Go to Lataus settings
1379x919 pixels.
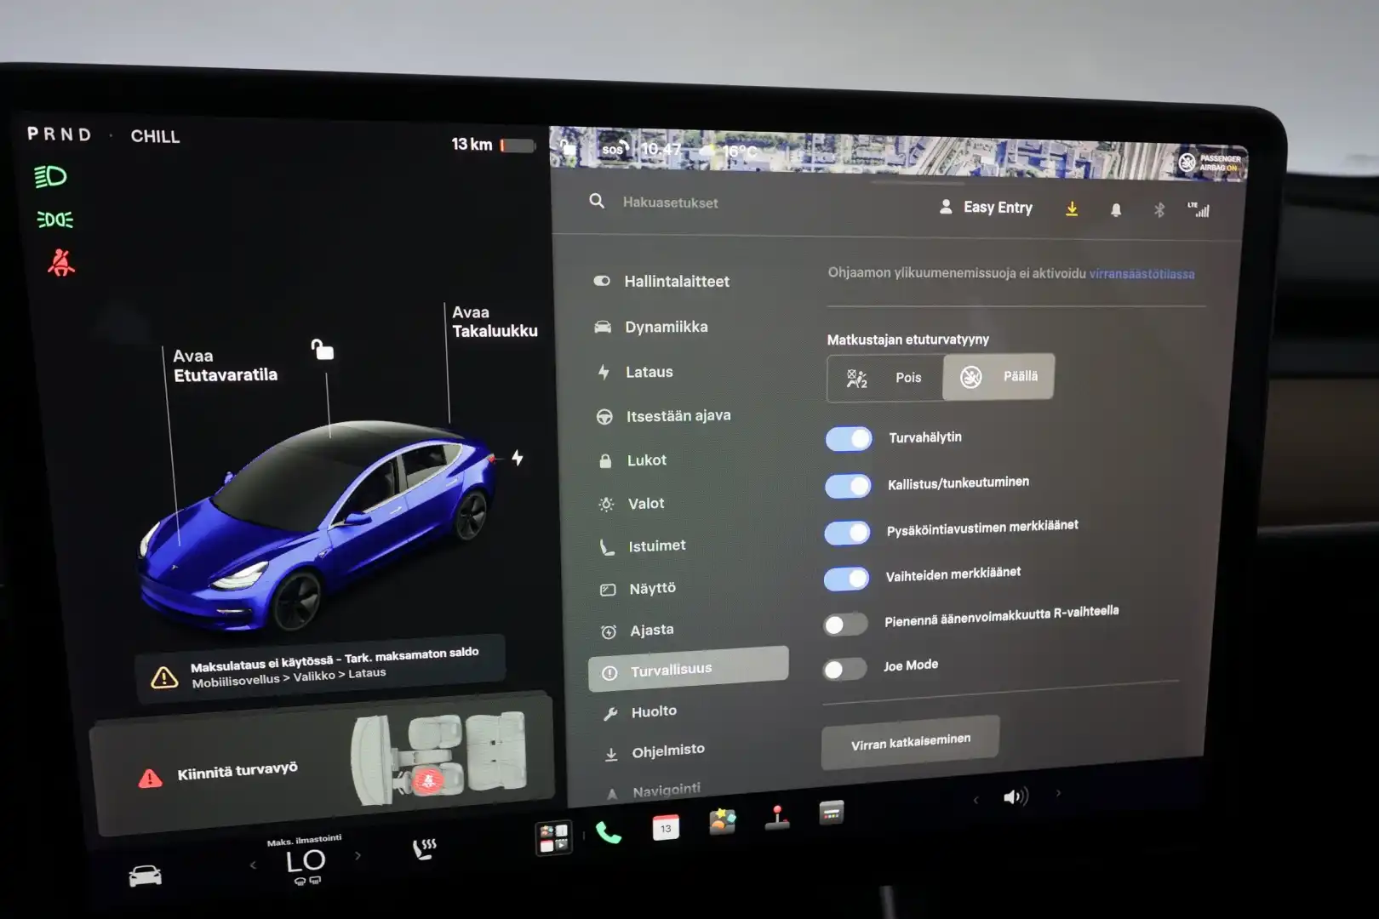click(635, 372)
